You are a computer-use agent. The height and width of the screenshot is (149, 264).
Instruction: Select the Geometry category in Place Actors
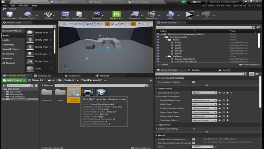8,54
